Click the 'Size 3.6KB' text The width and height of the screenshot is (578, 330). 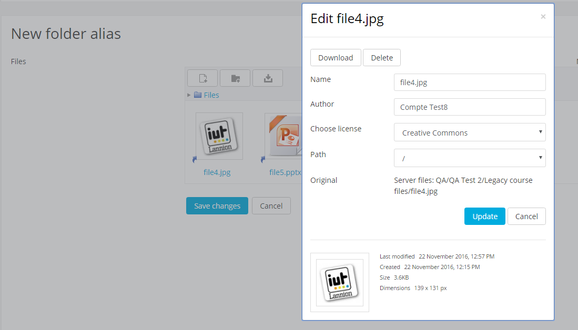click(394, 277)
